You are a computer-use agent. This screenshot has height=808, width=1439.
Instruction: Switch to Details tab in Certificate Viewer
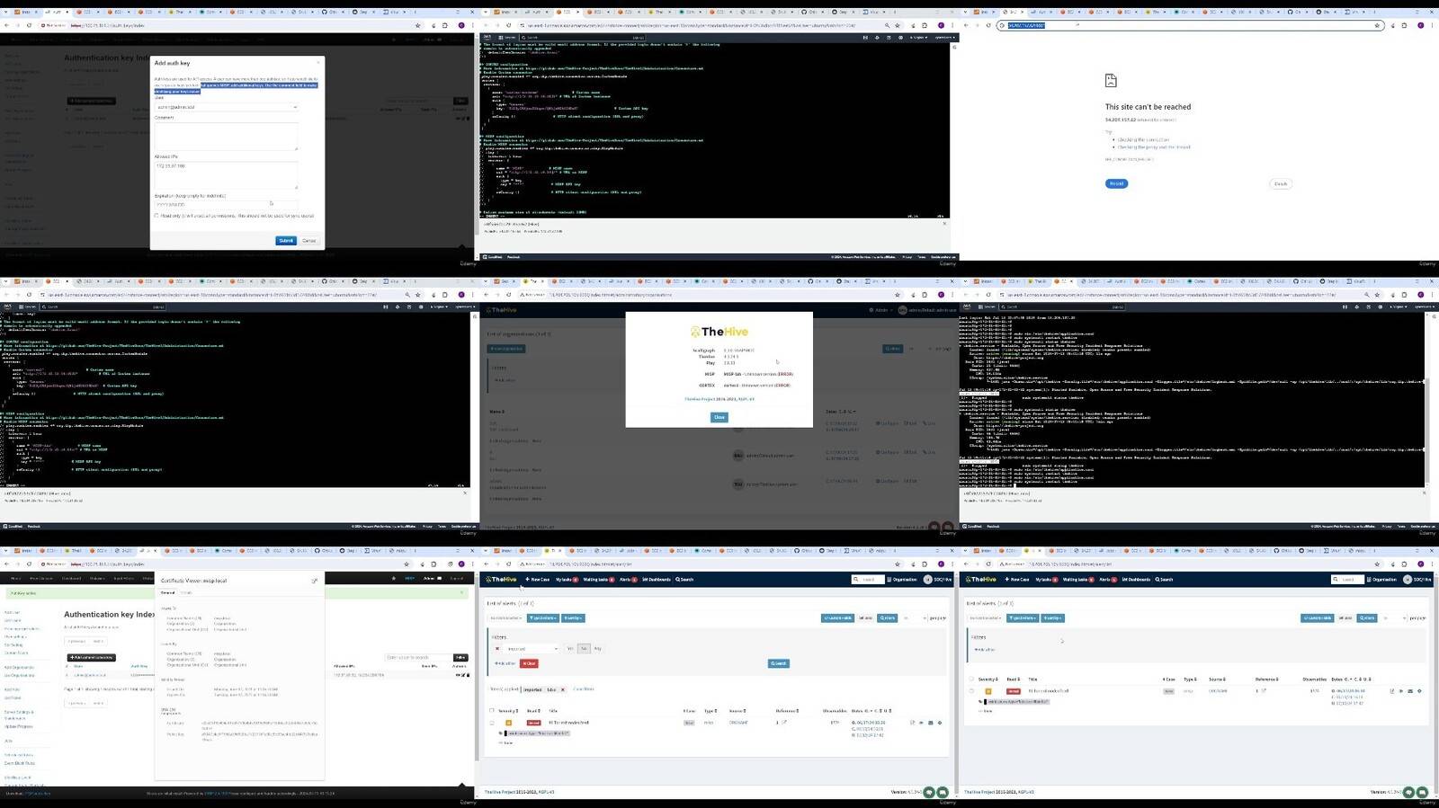click(186, 593)
